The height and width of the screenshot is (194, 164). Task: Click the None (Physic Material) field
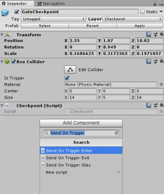(111, 84)
